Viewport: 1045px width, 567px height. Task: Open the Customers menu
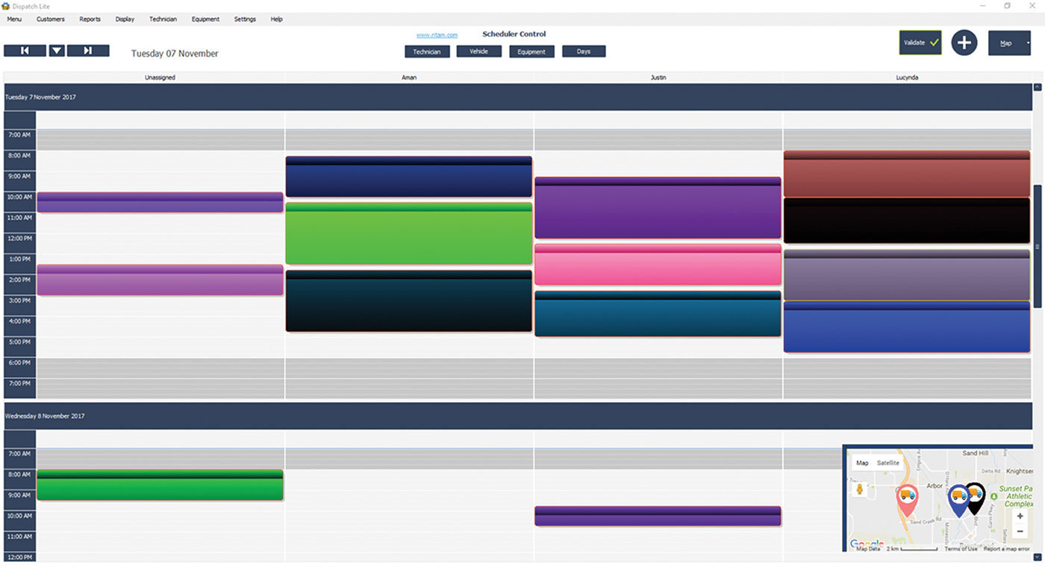pyautogui.click(x=51, y=19)
